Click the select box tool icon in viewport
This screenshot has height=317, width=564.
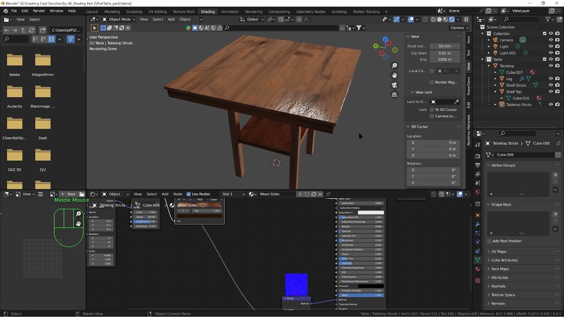(x=95, y=28)
